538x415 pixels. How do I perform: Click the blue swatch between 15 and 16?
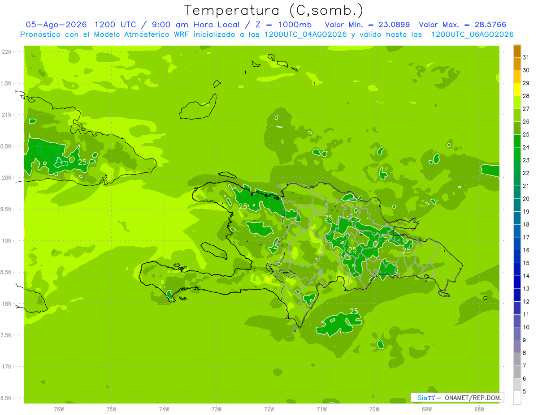(517, 257)
